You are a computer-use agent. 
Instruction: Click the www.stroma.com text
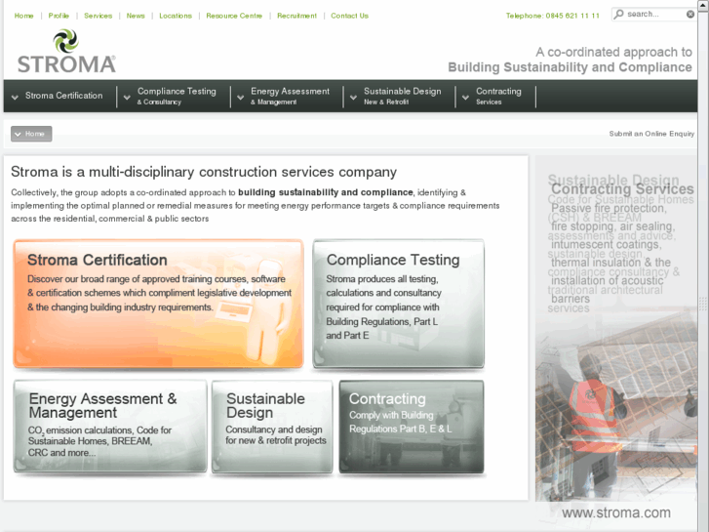pos(616,512)
